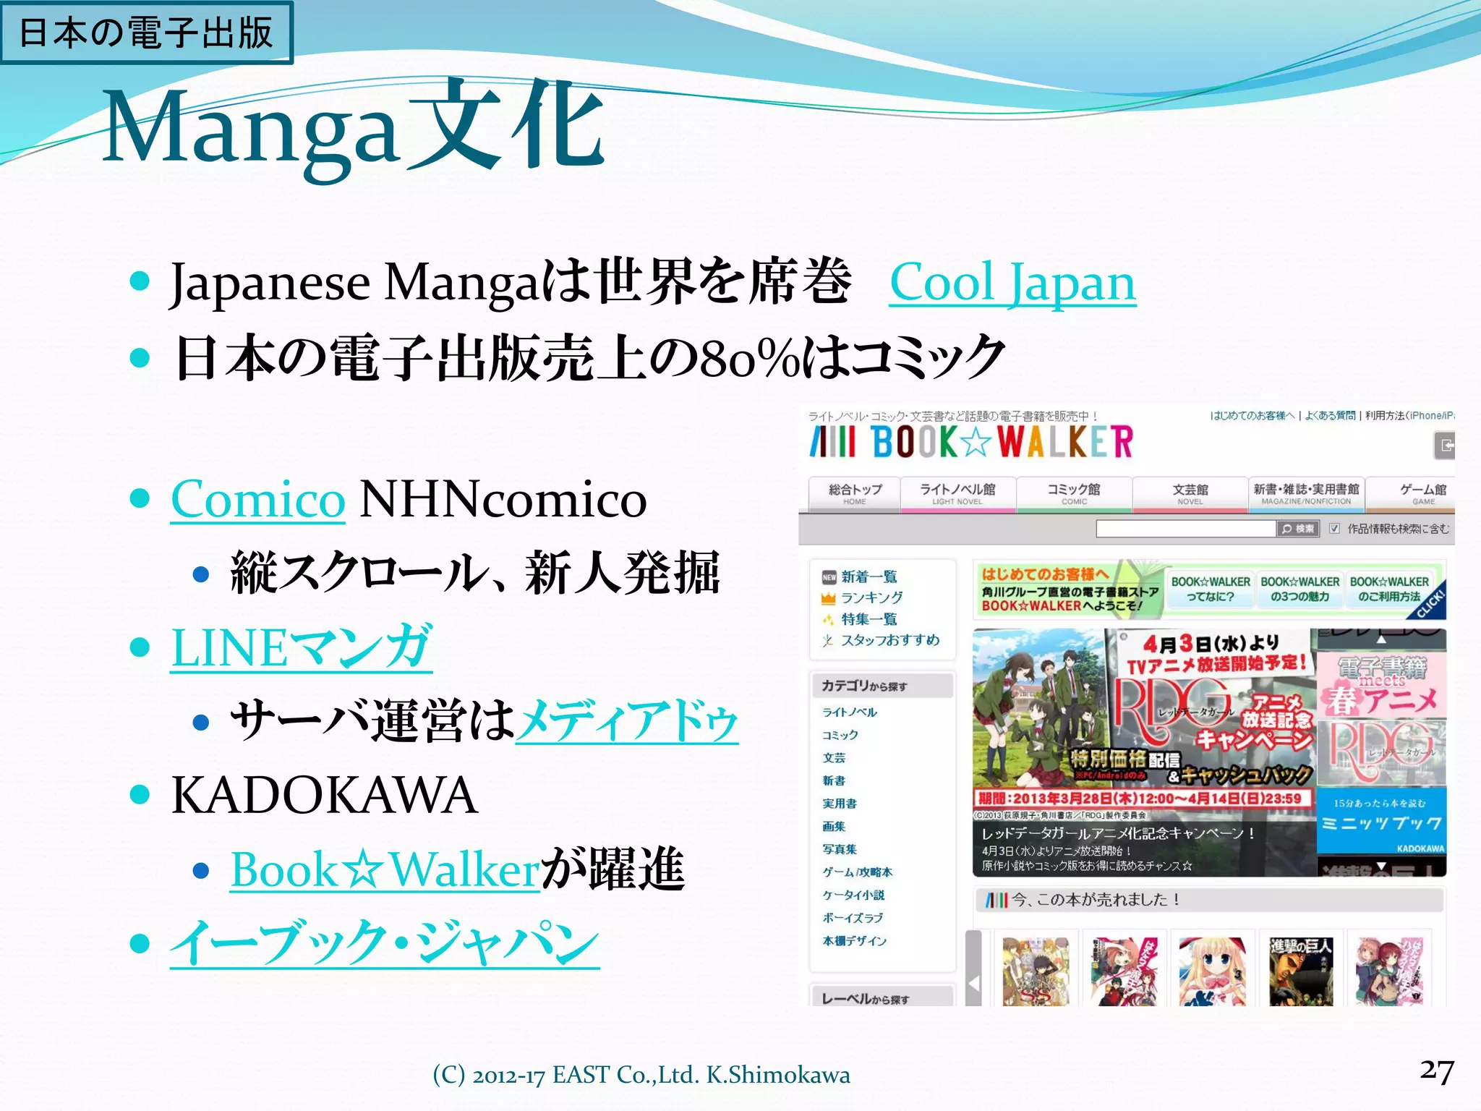Open the コミック館 tab
This screenshot has width=1481, height=1111.
[x=1074, y=494]
